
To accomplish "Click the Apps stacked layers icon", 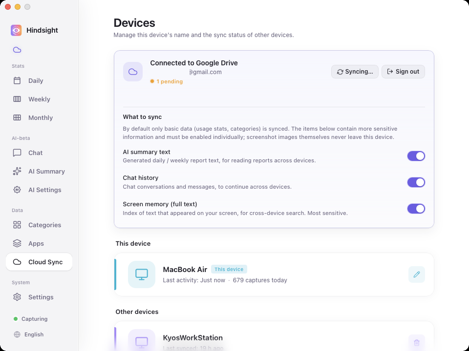I will click(17, 244).
